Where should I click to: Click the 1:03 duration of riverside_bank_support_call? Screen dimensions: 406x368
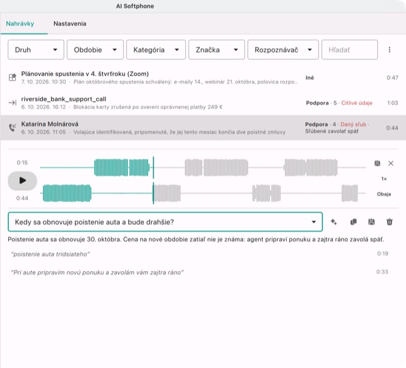coord(393,103)
